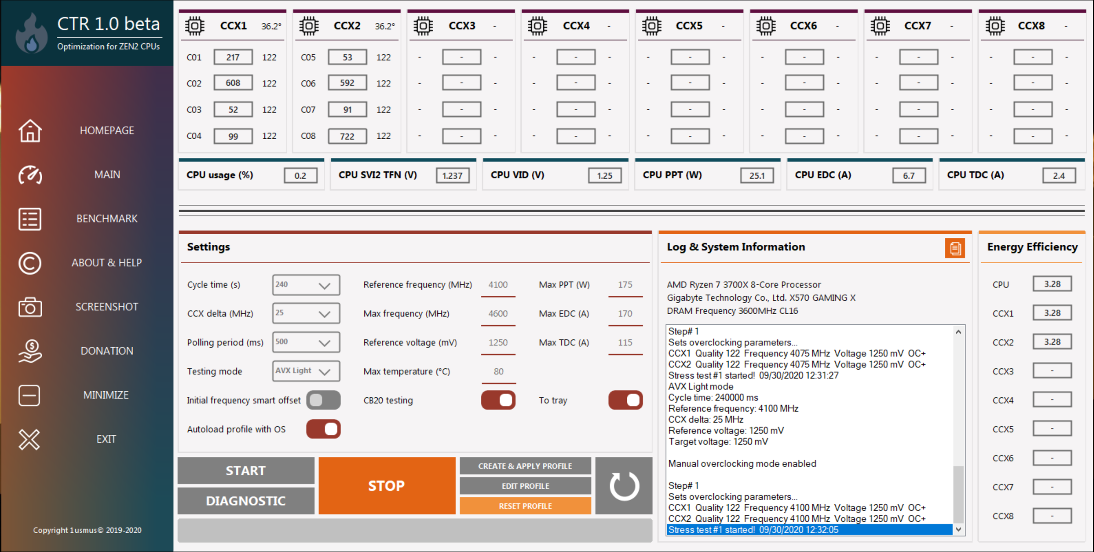This screenshot has width=1094, height=552.
Task: Click the CCX1 chip icon
Action: click(x=195, y=26)
